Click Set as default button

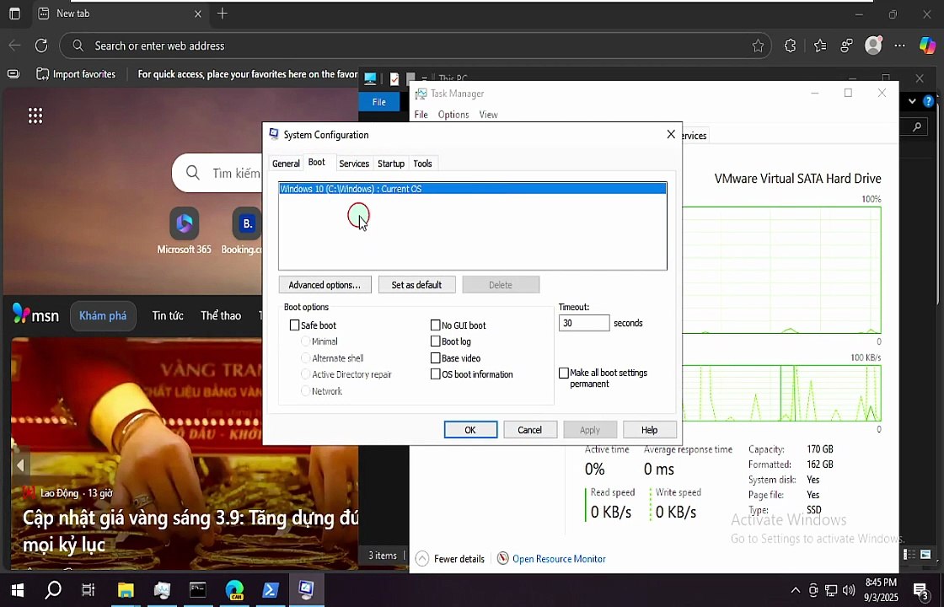coord(416,285)
